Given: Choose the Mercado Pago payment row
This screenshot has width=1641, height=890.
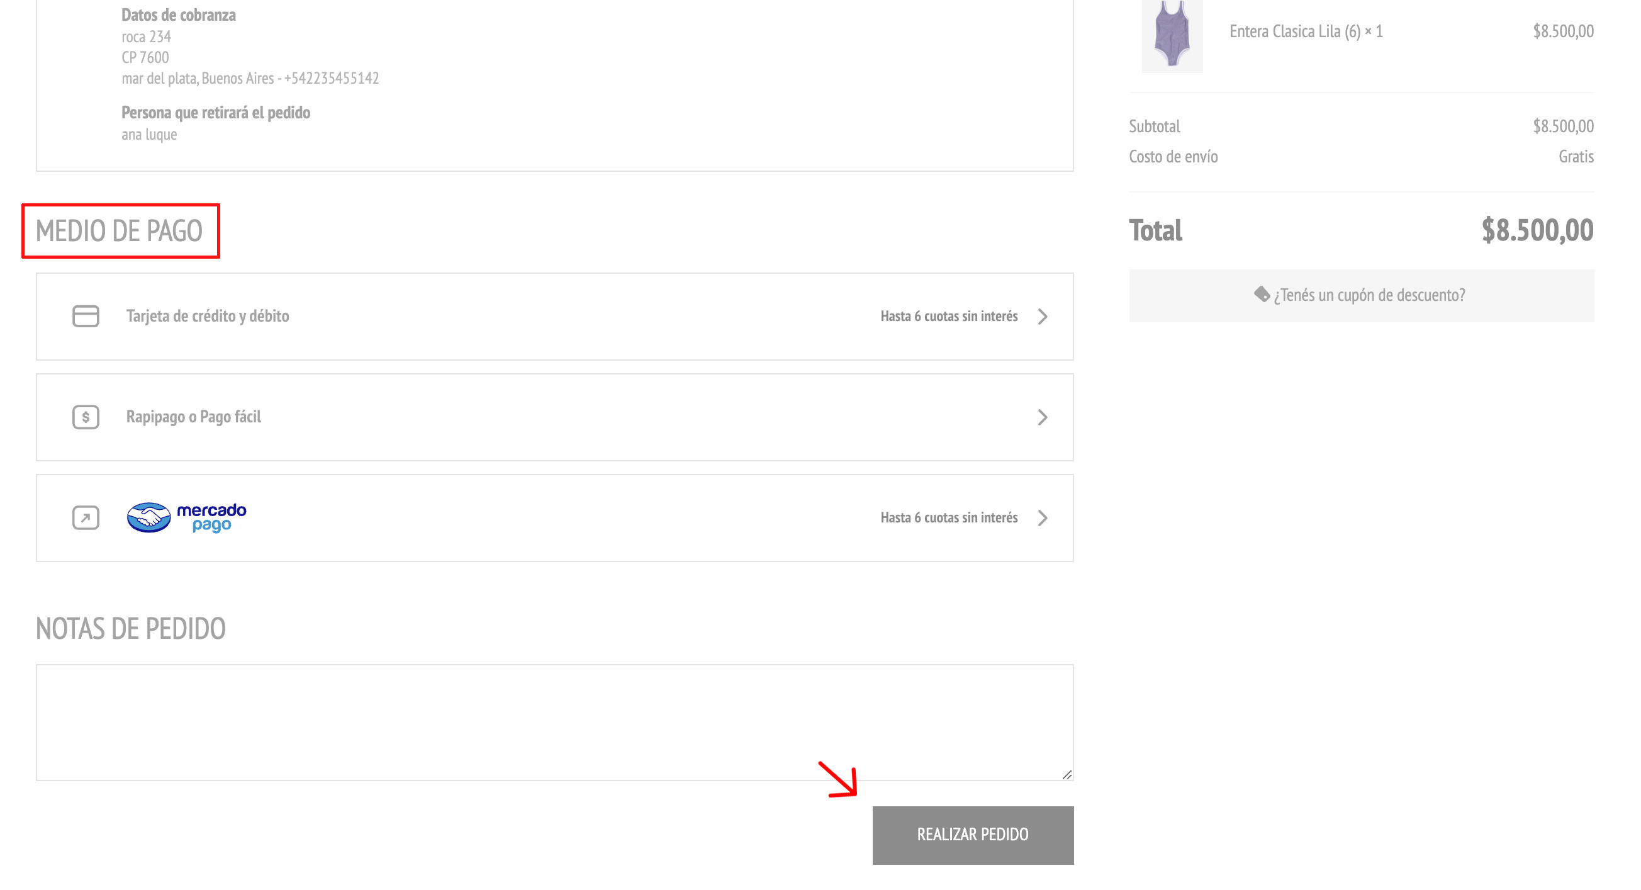Looking at the screenshot, I should [555, 518].
